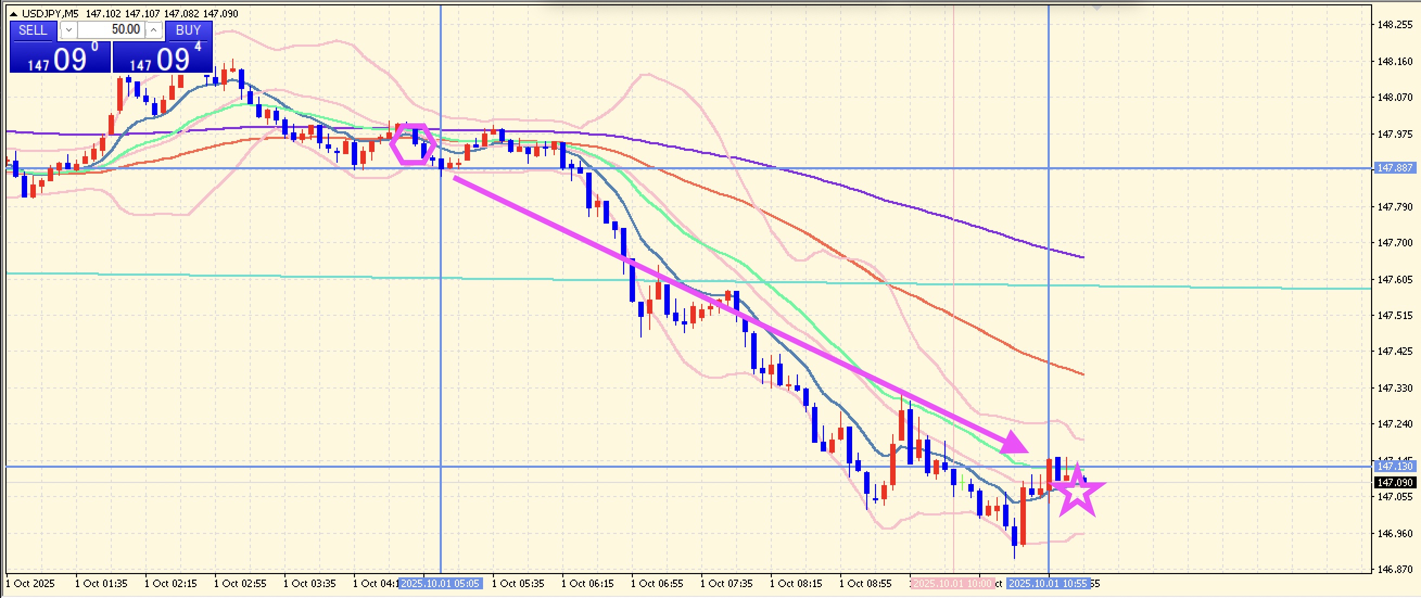Collapse the one-click trading panel triangle
This screenshot has height=598, width=1421.
14,14
